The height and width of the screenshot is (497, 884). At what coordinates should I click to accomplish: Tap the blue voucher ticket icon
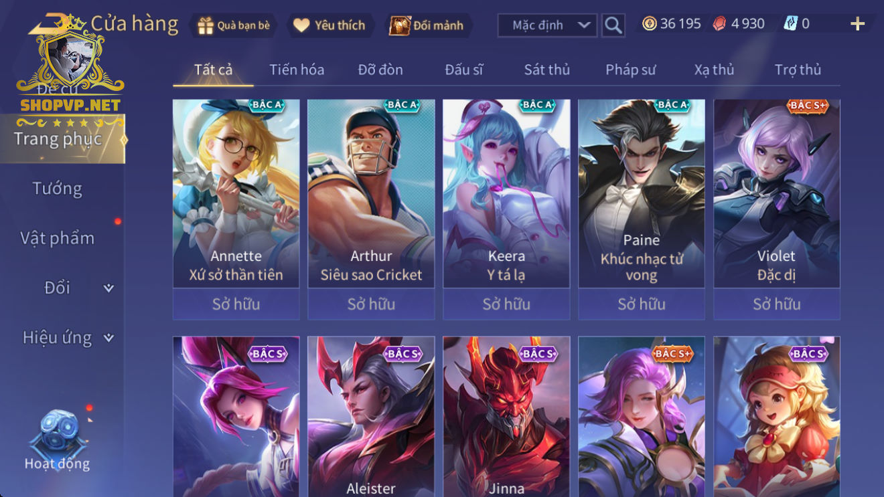click(x=790, y=24)
